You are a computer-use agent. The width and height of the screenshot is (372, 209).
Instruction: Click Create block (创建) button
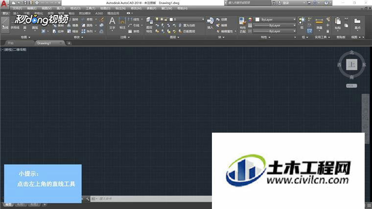(222, 20)
